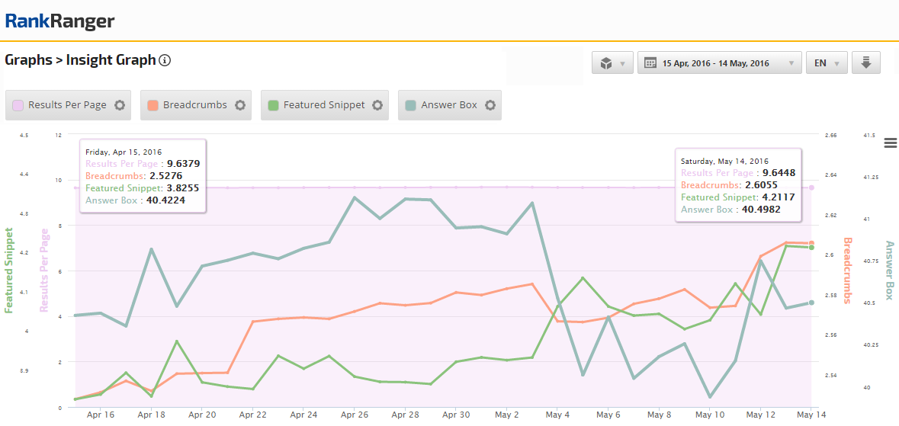899x426 pixels.
Task: Click the calendar icon in date picker
Action: click(650, 63)
